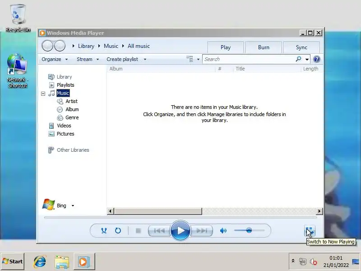Click the search magnifier icon

(x=299, y=59)
